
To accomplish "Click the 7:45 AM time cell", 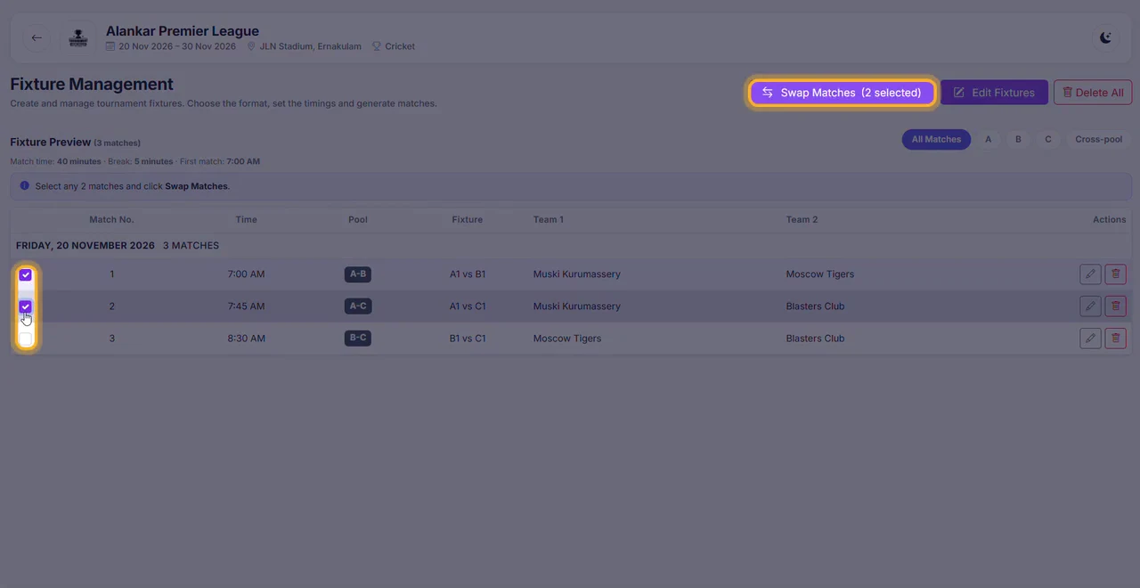I will [246, 306].
